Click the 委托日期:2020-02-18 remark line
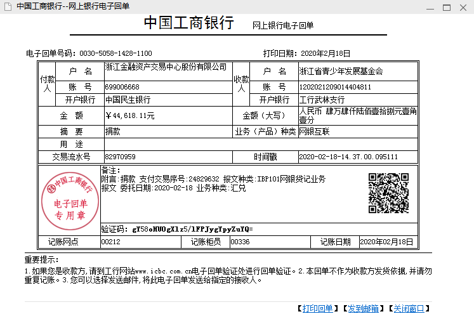This screenshot has width=474, height=321. tap(173, 188)
